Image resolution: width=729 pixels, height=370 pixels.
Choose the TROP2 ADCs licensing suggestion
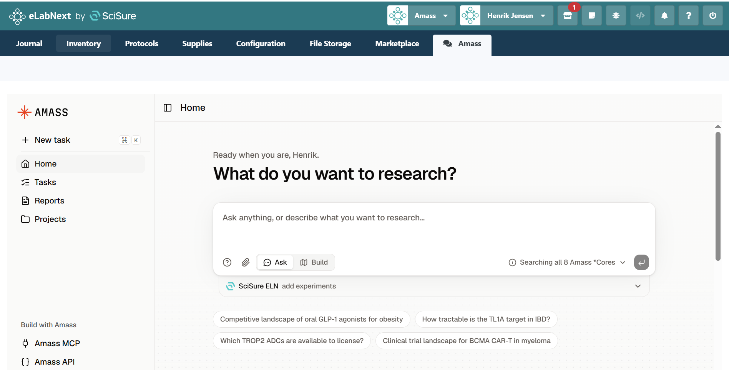[292, 341]
